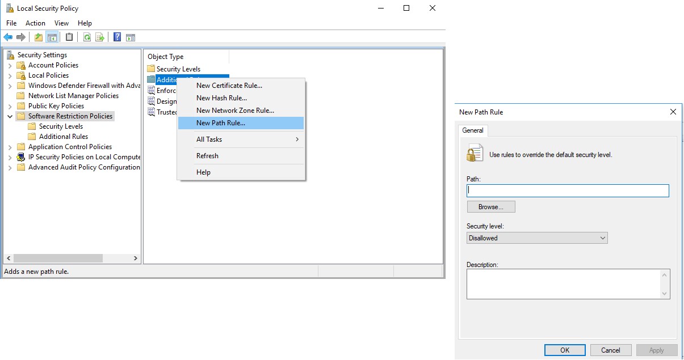Open the View menu

tap(61, 23)
